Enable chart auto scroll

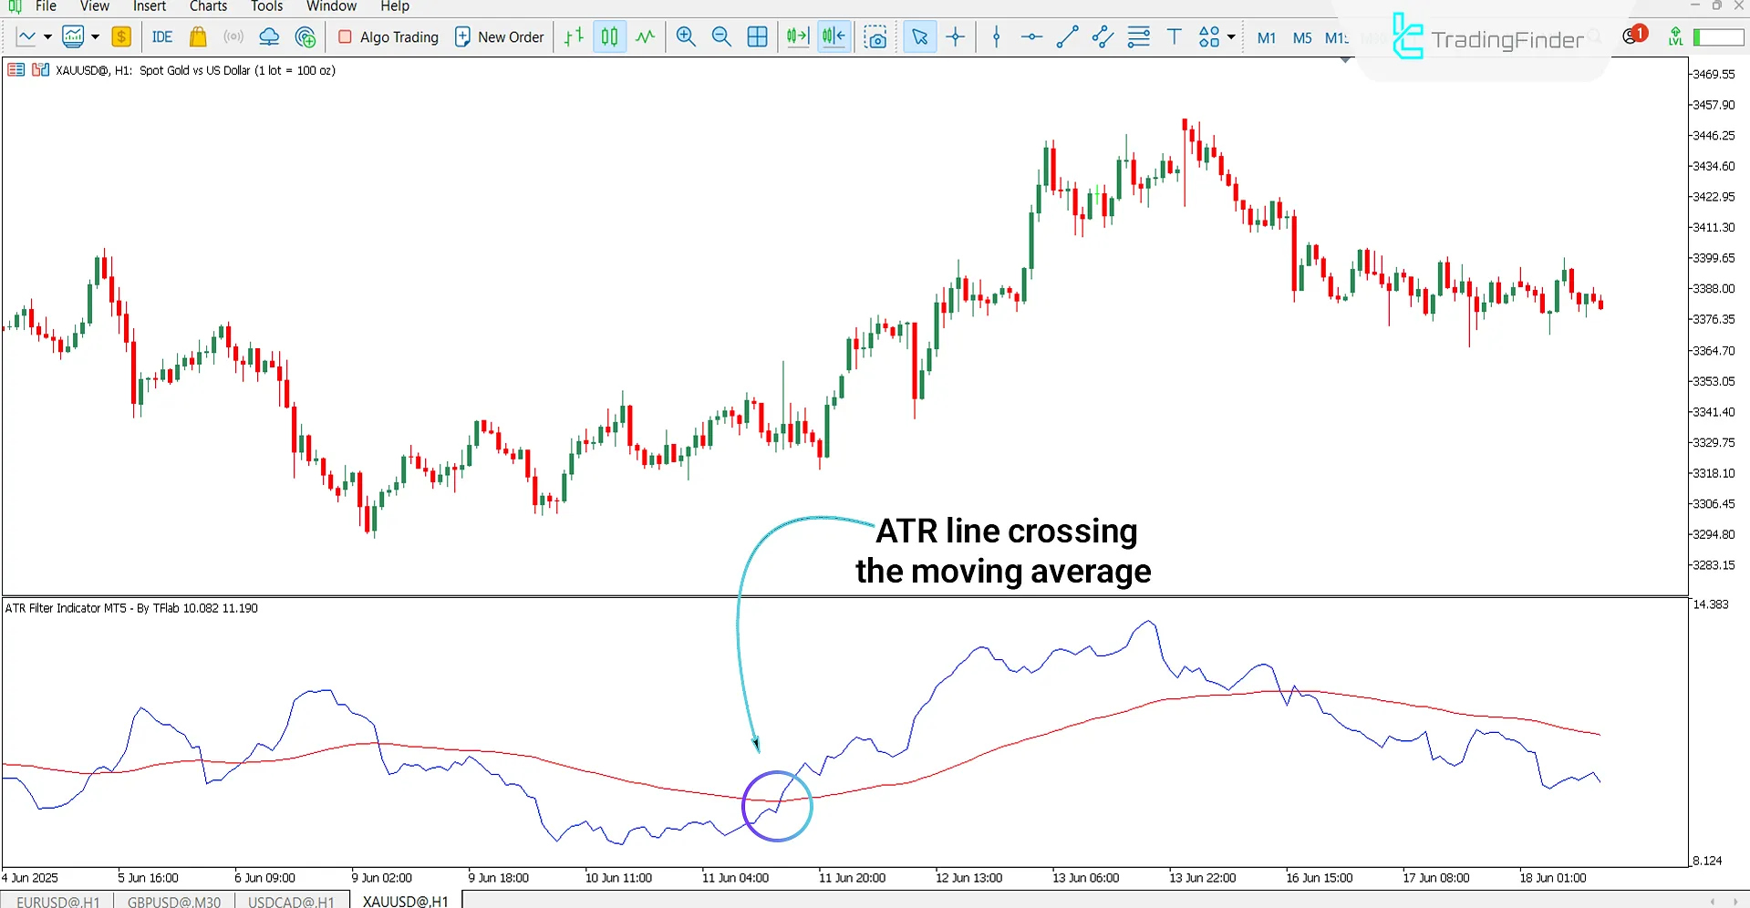click(x=796, y=36)
